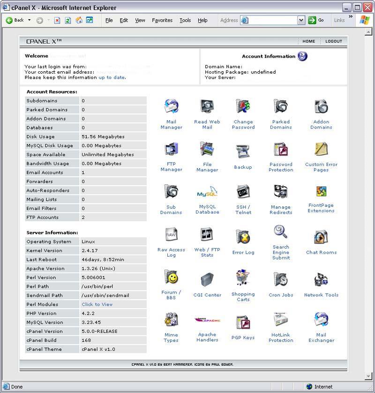Viewport: 375px width, 393px height.
Task: Open the Mail Manager icon
Action: [x=171, y=106]
